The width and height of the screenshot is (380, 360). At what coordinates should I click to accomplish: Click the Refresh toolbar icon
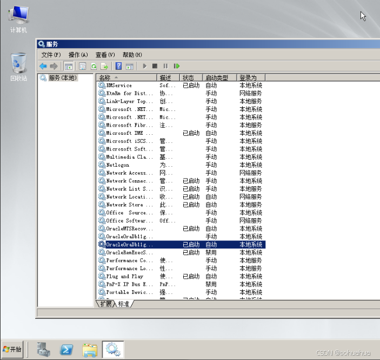(x=94, y=66)
